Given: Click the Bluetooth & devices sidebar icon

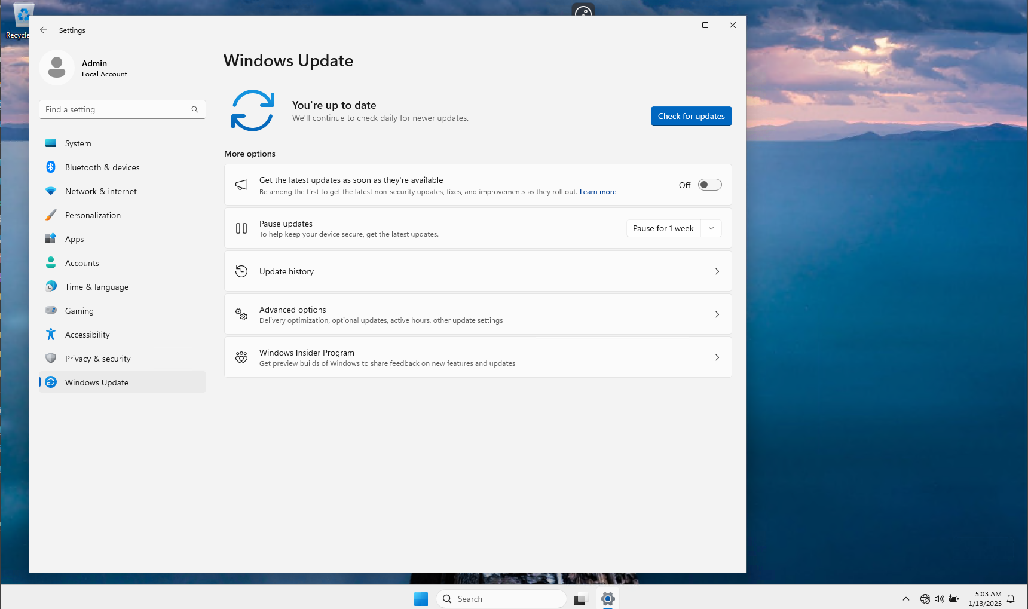Looking at the screenshot, I should pyautogui.click(x=51, y=167).
